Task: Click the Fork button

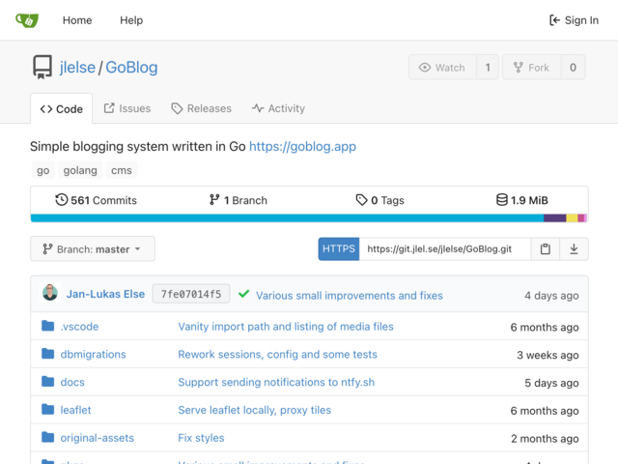Action: pyautogui.click(x=531, y=68)
